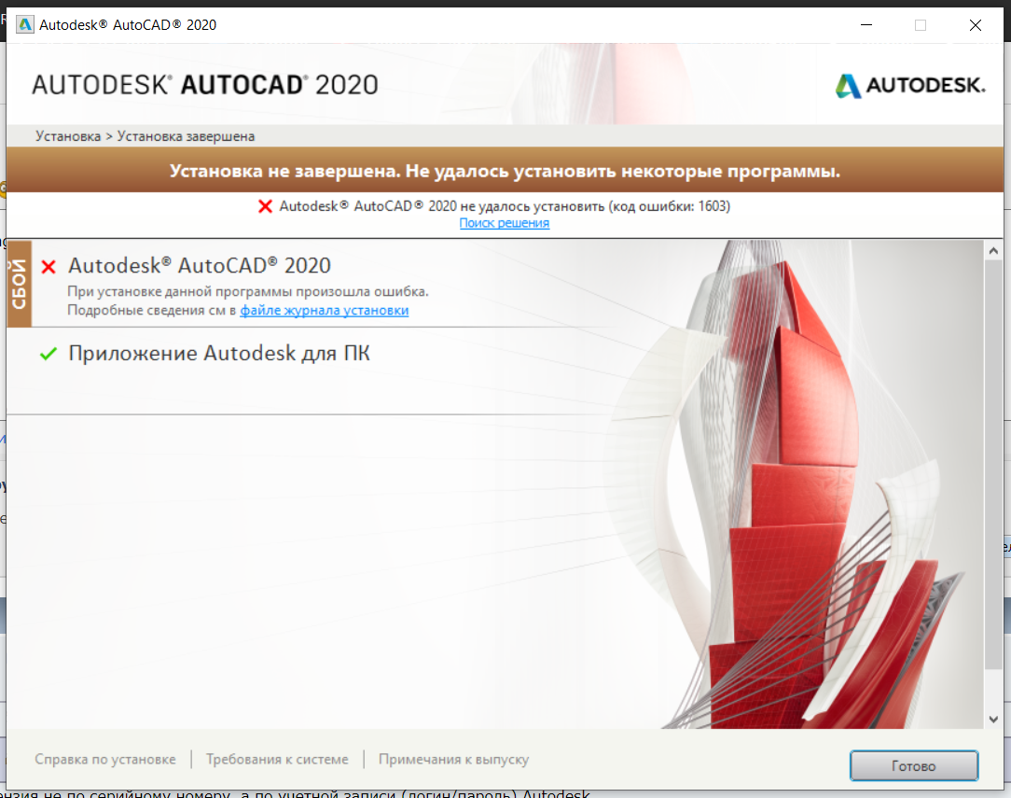The image size is (1011, 798).
Task: Click the vertical scrollbar thumb
Action: click(993, 465)
